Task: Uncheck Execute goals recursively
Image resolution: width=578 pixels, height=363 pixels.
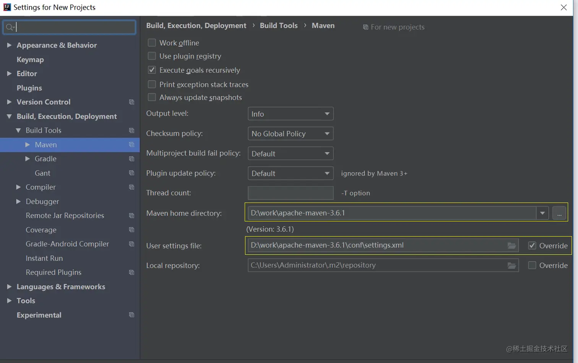Action: (x=152, y=70)
